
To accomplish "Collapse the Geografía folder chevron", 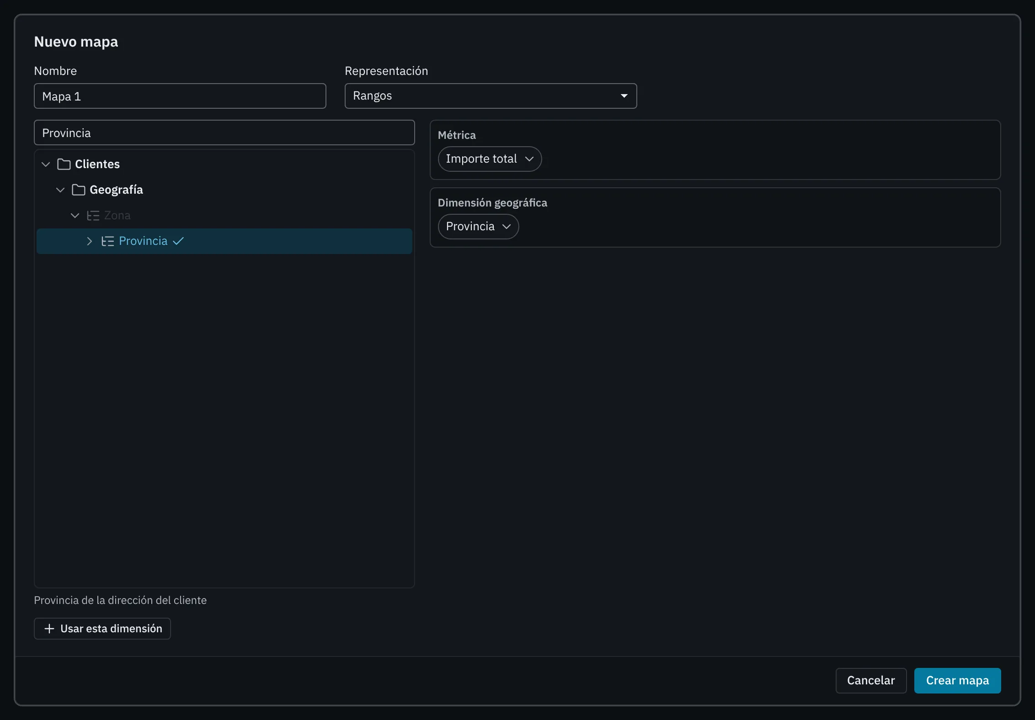I will tap(60, 190).
